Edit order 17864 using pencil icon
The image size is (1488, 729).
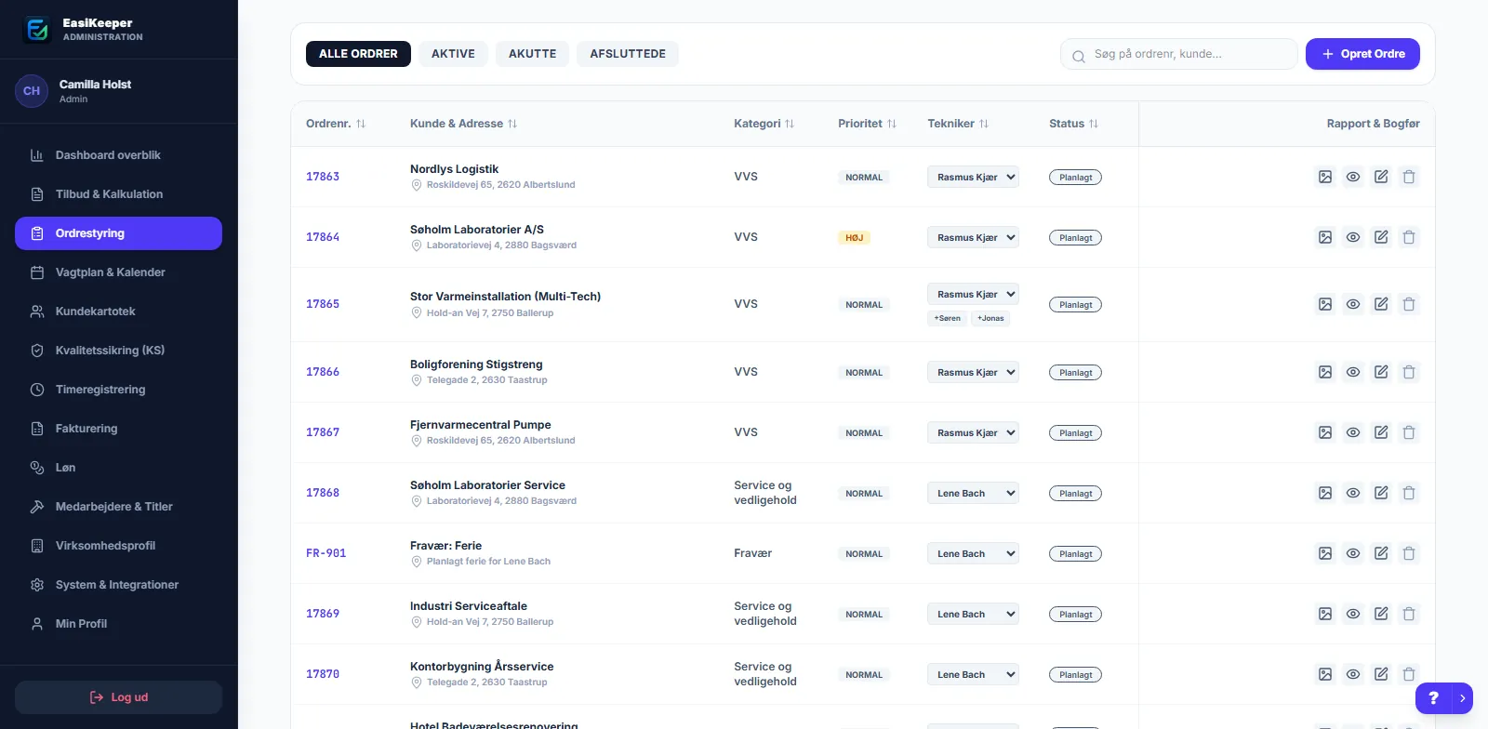[1381, 237]
